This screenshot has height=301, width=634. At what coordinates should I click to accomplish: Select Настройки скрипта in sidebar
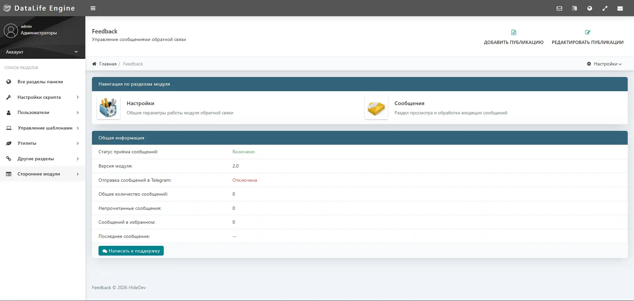(43, 97)
